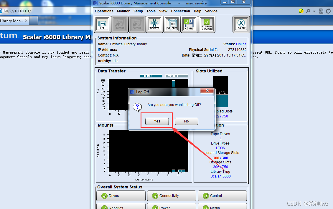Click the Log Off toolbar icon

point(241,24)
